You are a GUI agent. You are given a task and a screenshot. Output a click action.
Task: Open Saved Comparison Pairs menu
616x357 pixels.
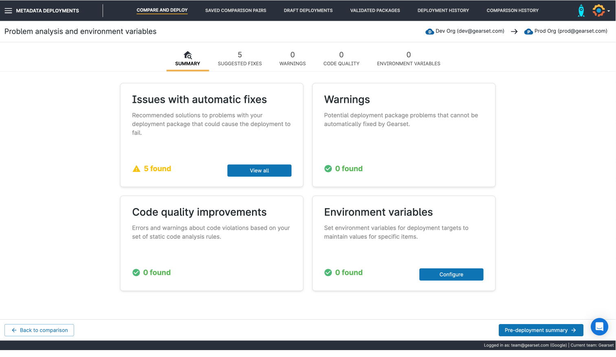[x=235, y=11]
